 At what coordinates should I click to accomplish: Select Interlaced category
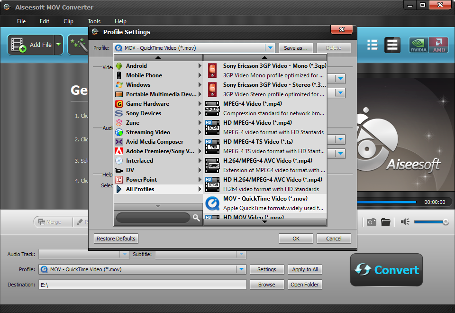point(158,161)
